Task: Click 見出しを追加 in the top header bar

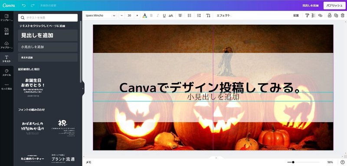Action: [311, 6]
